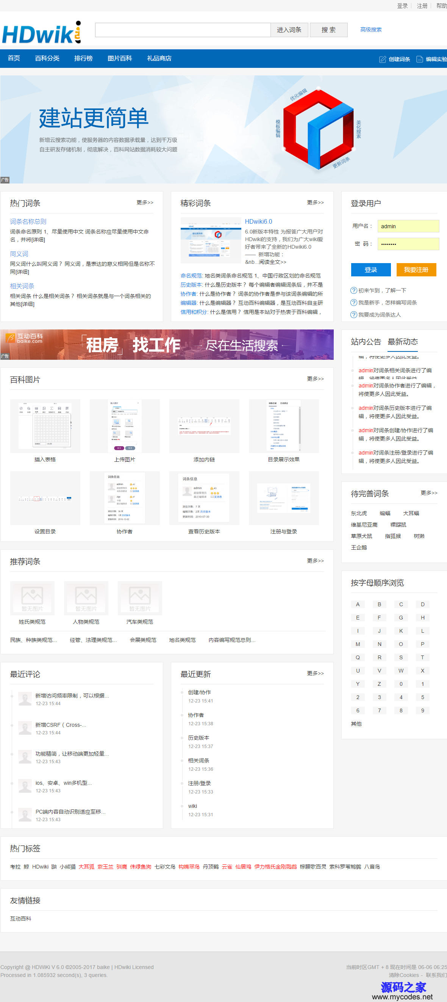Open the 注册与登录 picture thumbnail
This screenshot has height=1002, width=447.
click(x=284, y=498)
